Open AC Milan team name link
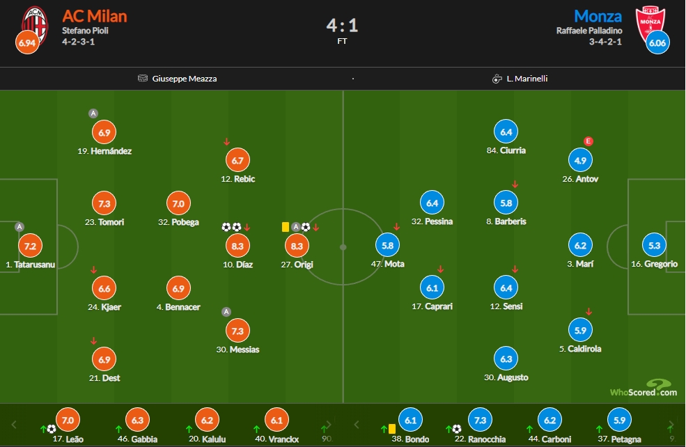The width and height of the screenshot is (686, 447). point(95,16)
